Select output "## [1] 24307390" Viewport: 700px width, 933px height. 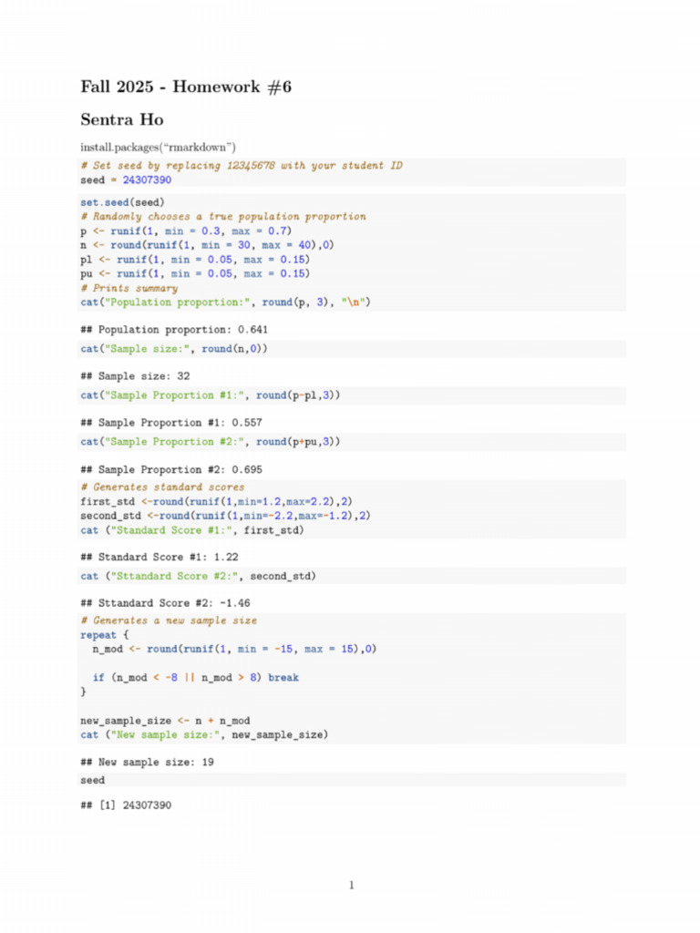(x=126, y=805)
